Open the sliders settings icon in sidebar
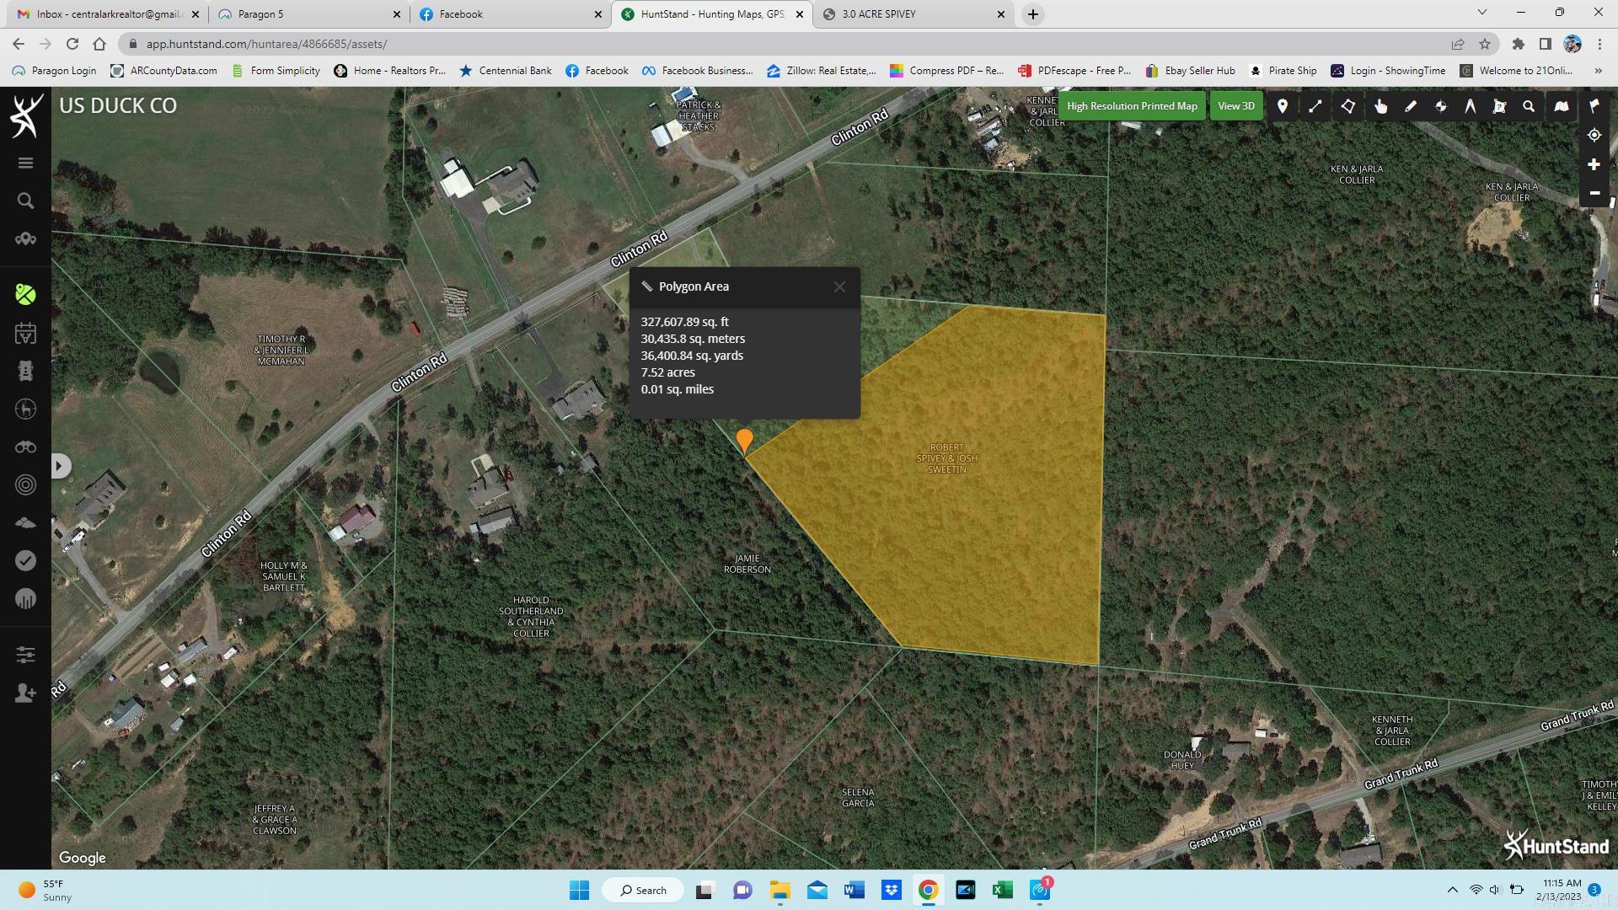 (25, 655)
